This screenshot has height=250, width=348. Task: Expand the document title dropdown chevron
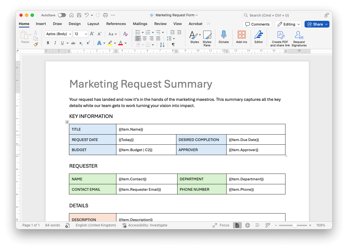(197, 15)
